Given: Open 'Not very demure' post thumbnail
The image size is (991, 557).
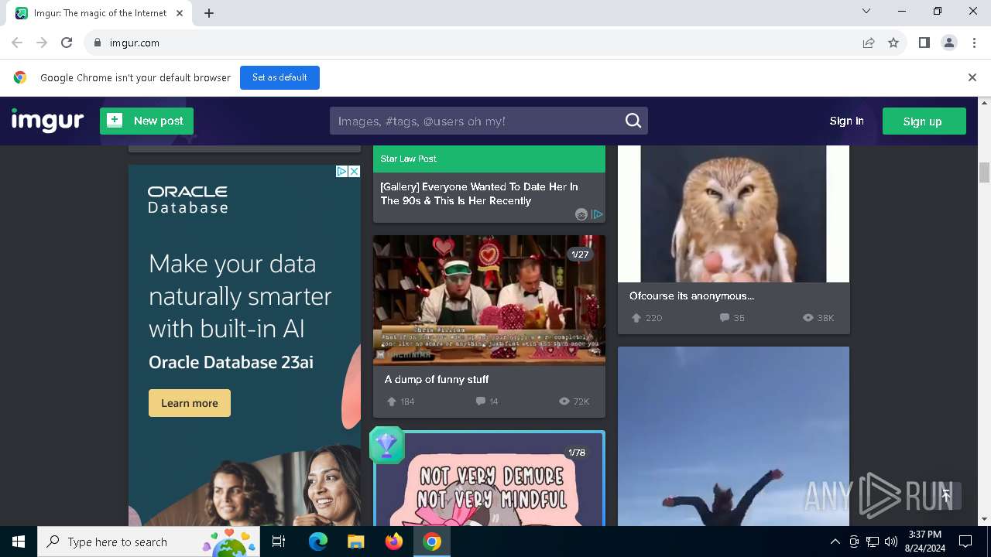Looking at the screenshot, I should tap(489, 480).
